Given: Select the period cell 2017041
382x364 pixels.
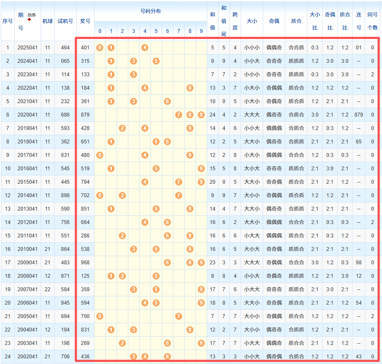Looking at the screenshot, I should [27, 155].
